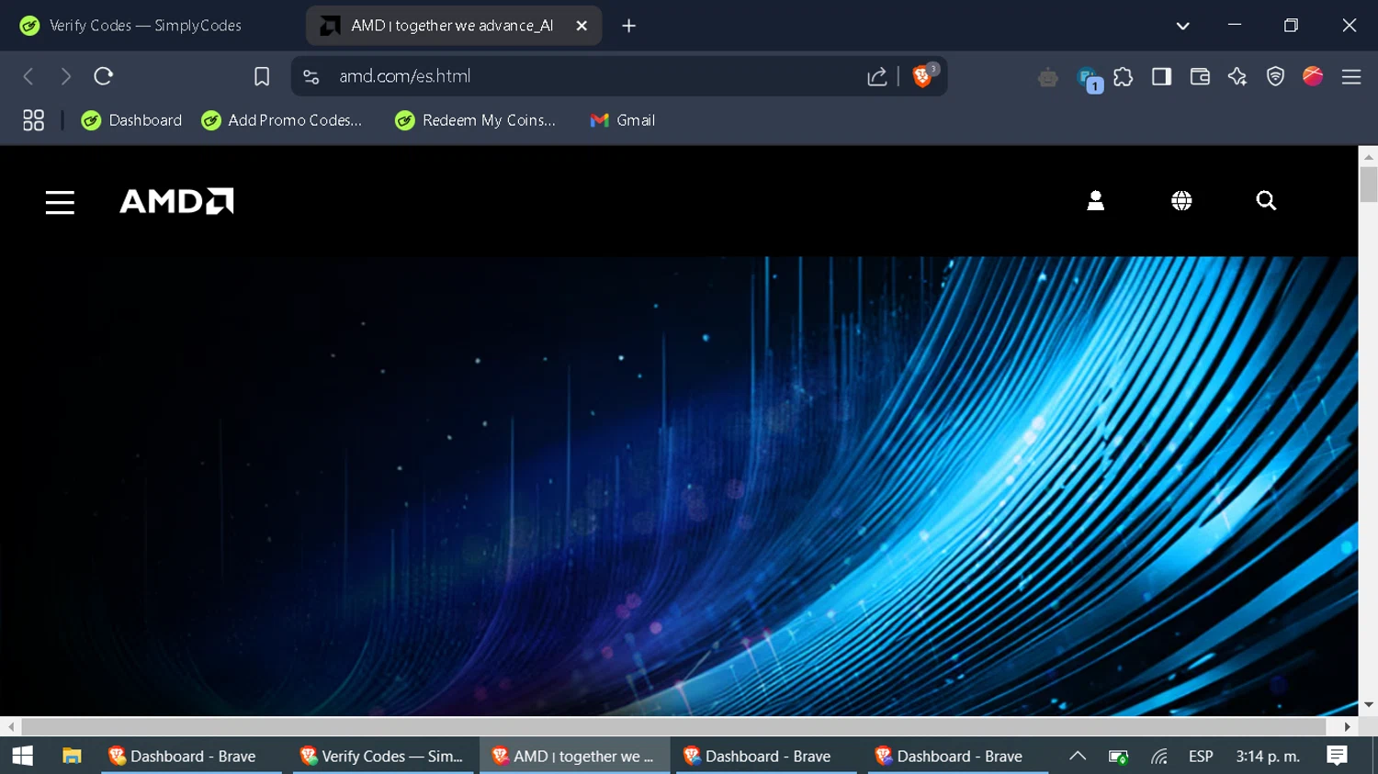Click the AMD hero banner image

(x=679, y=486)
